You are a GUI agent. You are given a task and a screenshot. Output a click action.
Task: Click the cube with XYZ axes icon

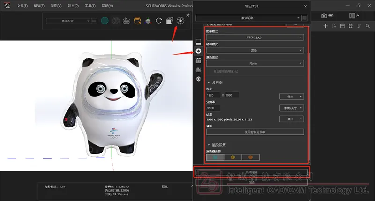click(148, 21)
